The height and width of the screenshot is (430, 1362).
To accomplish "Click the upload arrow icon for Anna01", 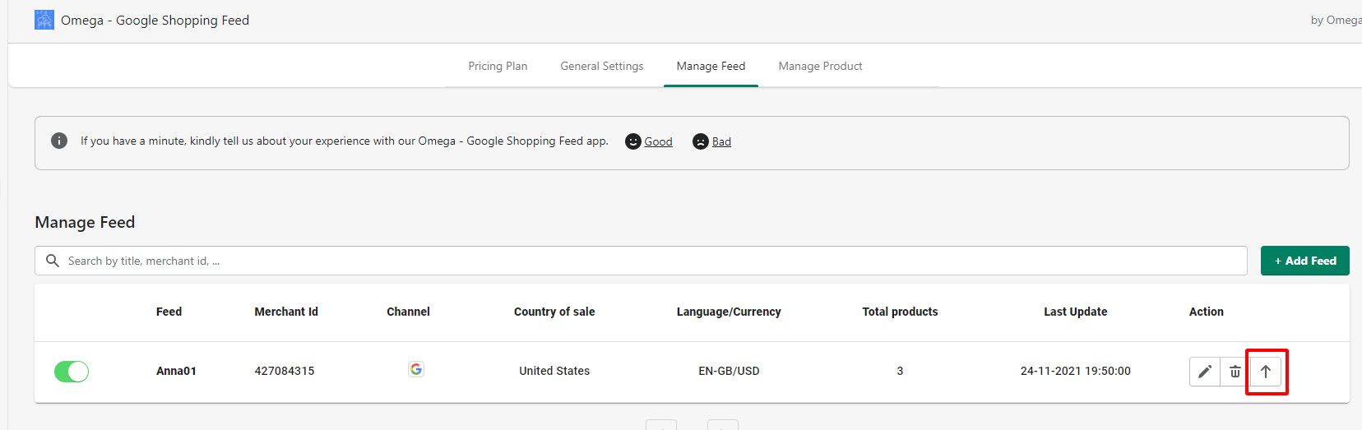I will [x=1266, y=372].
